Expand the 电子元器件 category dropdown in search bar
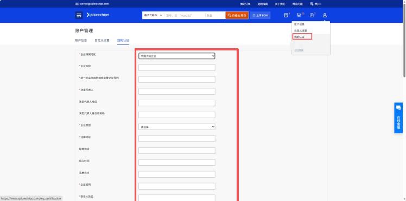406x201 pixels. 153,15
